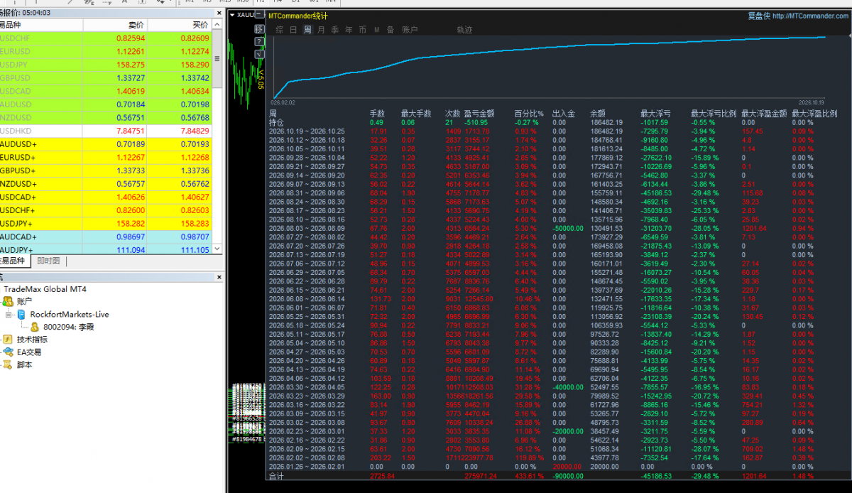The width and height of the screenshot is (852, 493).
Task: Select the EURUSD row in market watch
Action: pyautogui.click(x=106, y=51)
